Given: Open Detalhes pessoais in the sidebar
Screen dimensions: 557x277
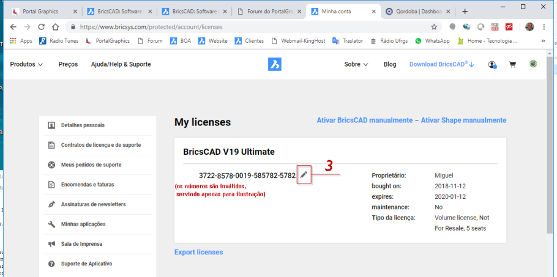Looking at the screenshot, I should [98, 125].
